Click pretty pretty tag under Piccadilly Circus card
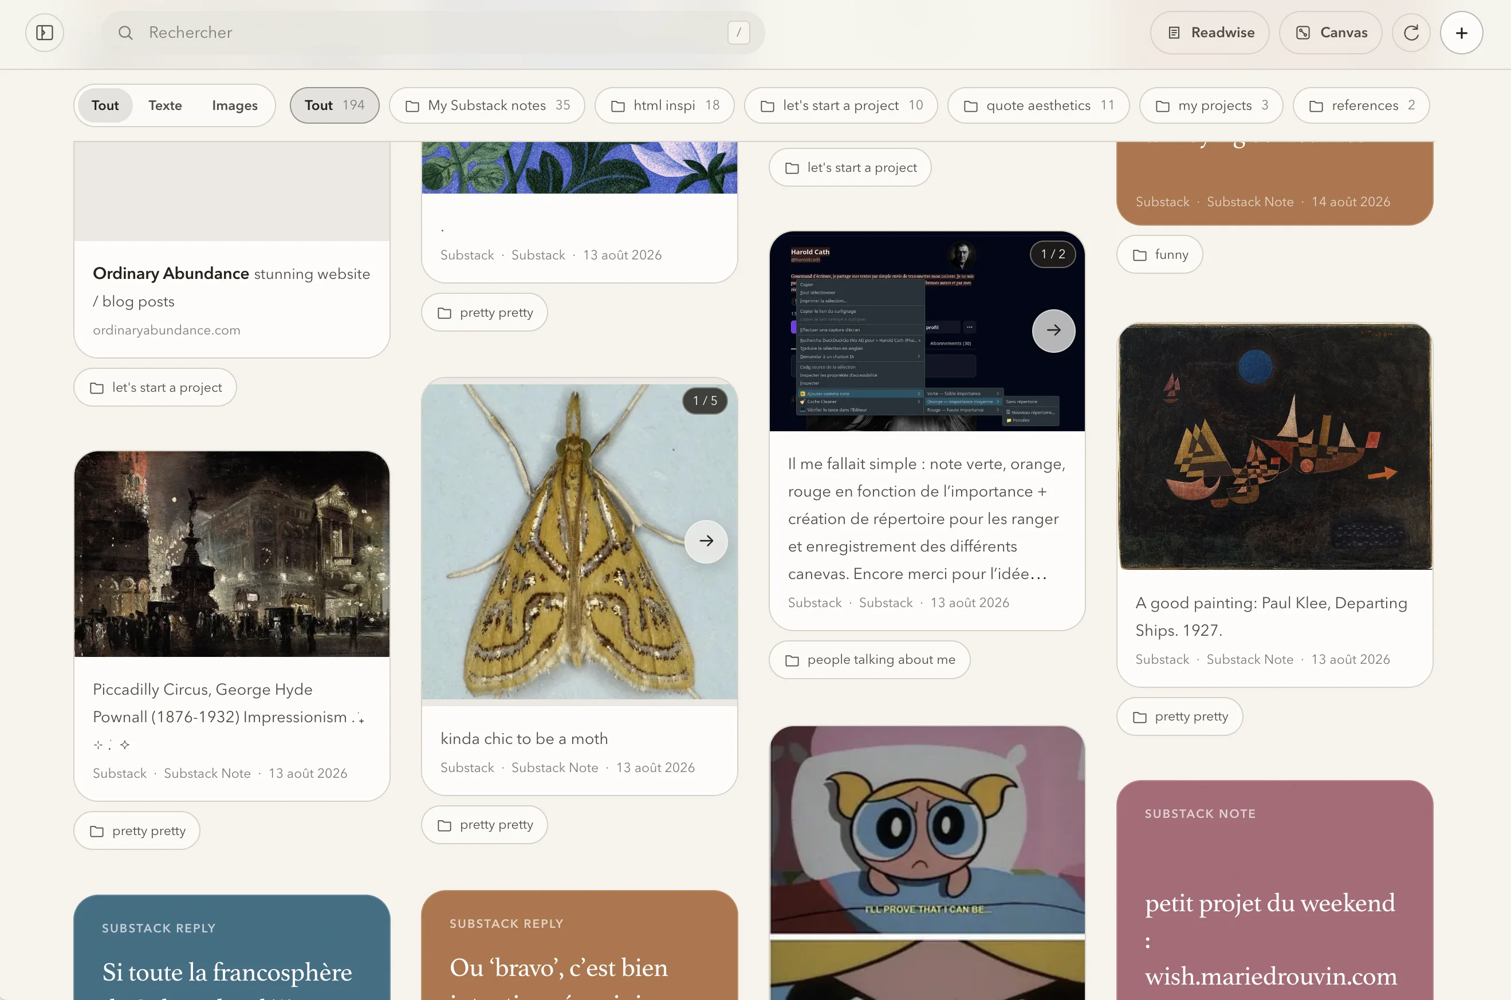The image size is (1511, 1000). coord(137,830)
